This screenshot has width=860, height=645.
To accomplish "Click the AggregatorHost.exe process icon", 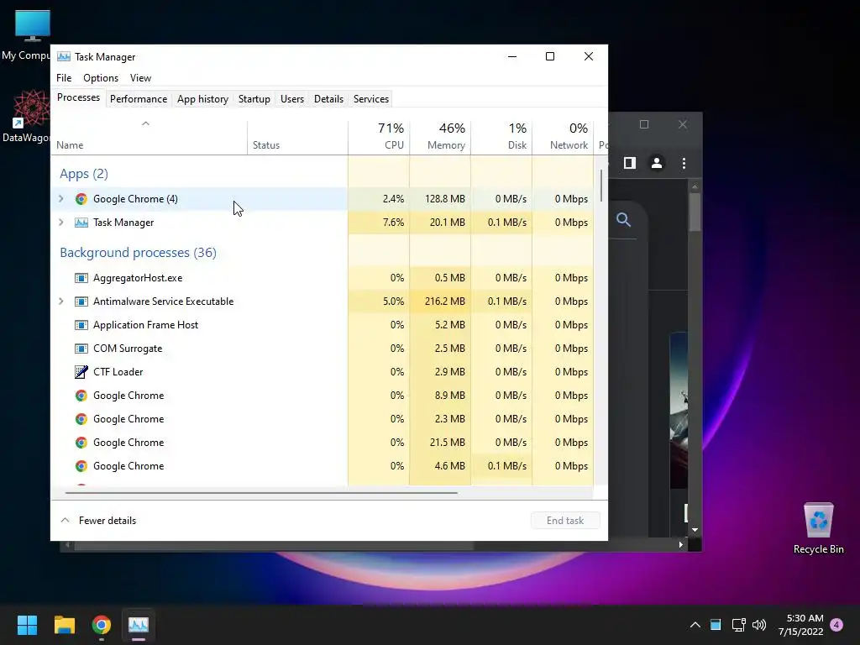I will [81, 278].
